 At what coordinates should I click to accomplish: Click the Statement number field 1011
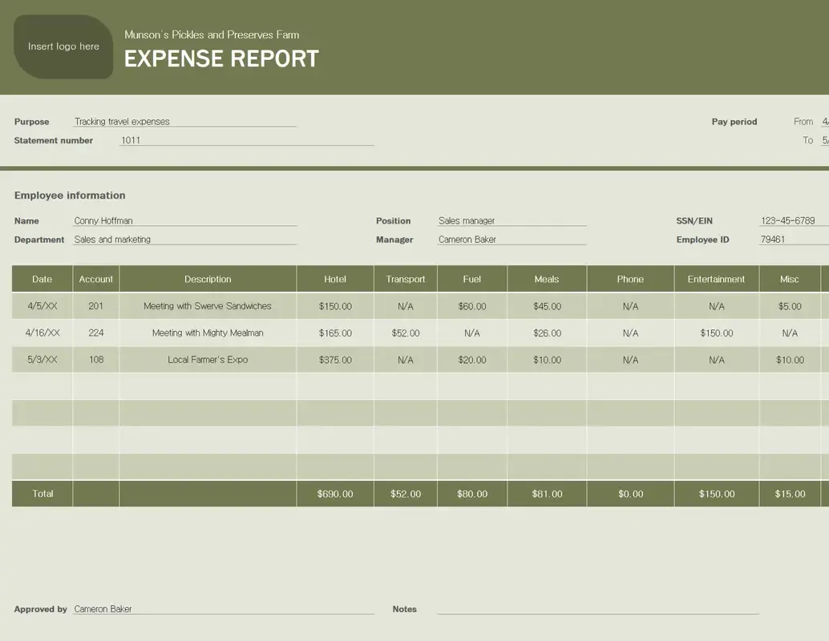[246, 140]
